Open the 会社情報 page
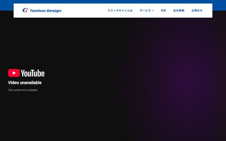This screenshot has height=141, width=226. coord(179,11)
